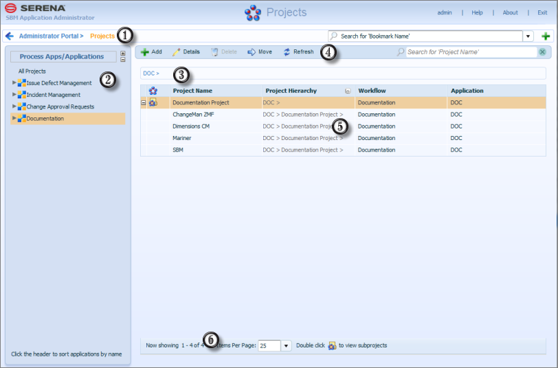The image size is (558, 368).
Task: Open the About link
Action: [x=510, y=12]
